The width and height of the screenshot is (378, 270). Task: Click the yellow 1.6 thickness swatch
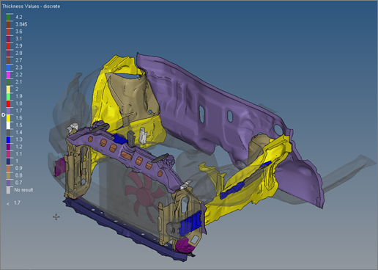(8, 118)
